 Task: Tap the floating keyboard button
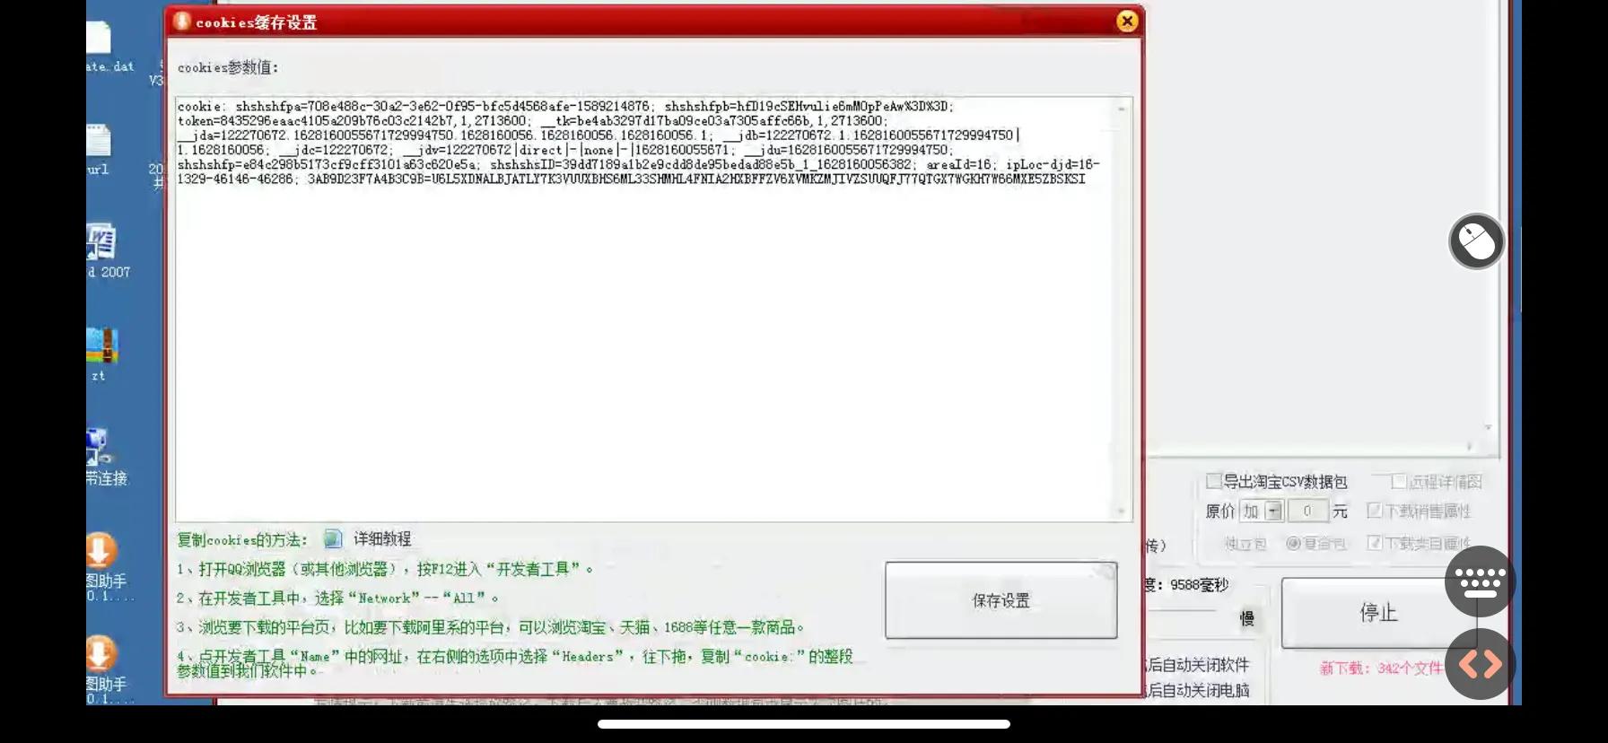pyautogui.click(x=1480, y=581)
